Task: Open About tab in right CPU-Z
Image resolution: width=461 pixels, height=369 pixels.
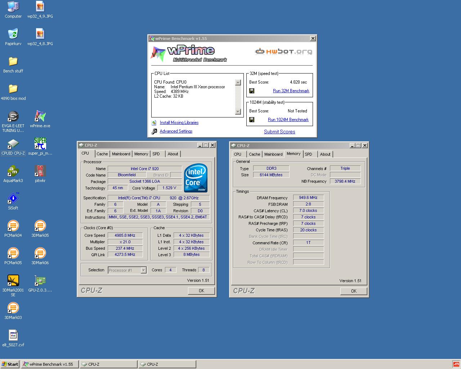Action: coord(325,154)
